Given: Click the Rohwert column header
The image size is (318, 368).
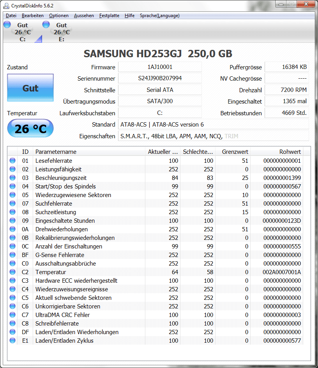Looking at the screenshot, I should click(277, 152).
